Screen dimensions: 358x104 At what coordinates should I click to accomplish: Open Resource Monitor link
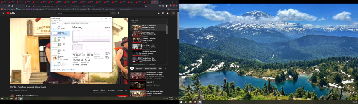69,70
